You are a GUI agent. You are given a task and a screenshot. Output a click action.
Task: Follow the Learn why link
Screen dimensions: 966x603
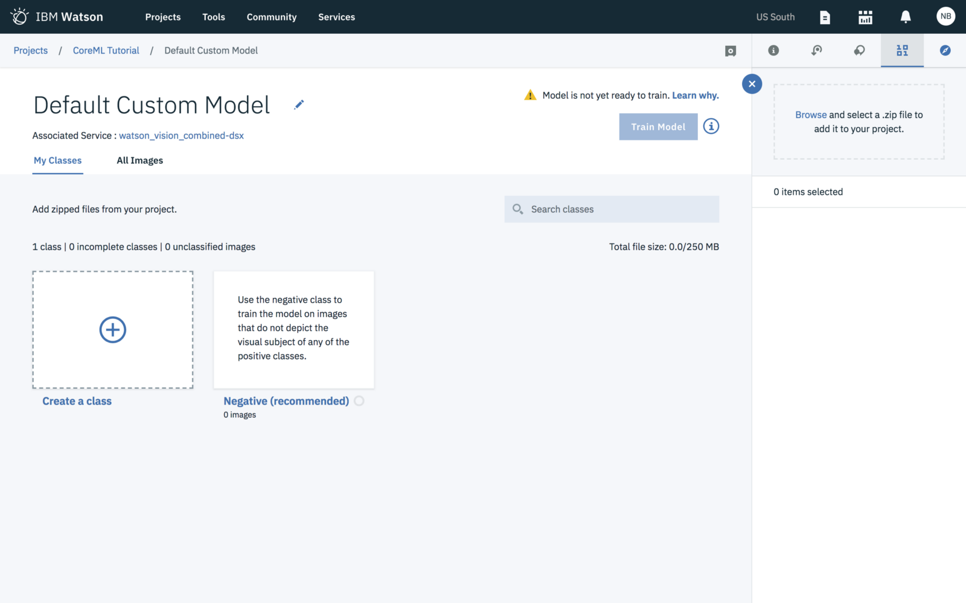695,95
